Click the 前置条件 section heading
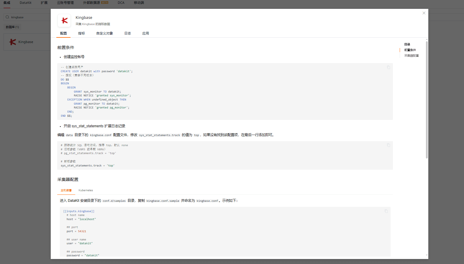The width and height of the screenshot is (464, 264). tap(66, 47)
